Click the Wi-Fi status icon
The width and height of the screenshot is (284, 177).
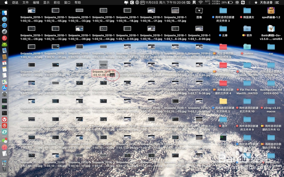[x=201, y=2]
